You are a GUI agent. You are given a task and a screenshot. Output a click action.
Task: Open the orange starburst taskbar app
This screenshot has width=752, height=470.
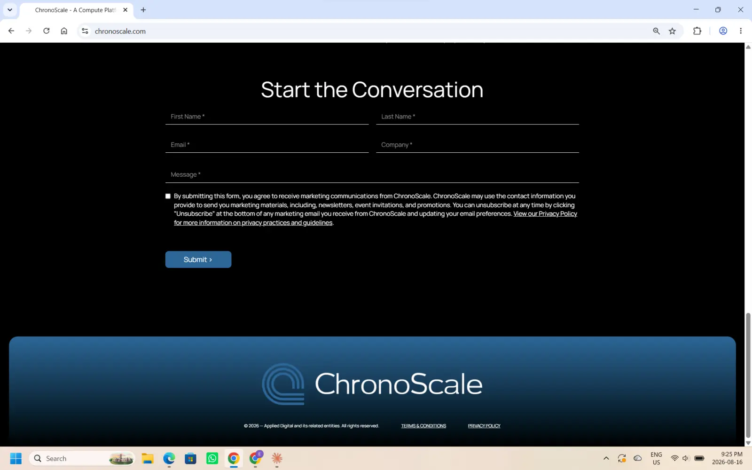click(x=277, y=458)
